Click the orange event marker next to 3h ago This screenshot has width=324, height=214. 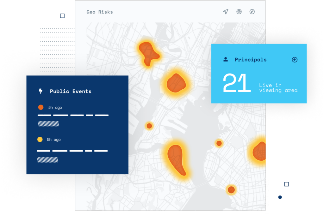[x=41, y=107]
